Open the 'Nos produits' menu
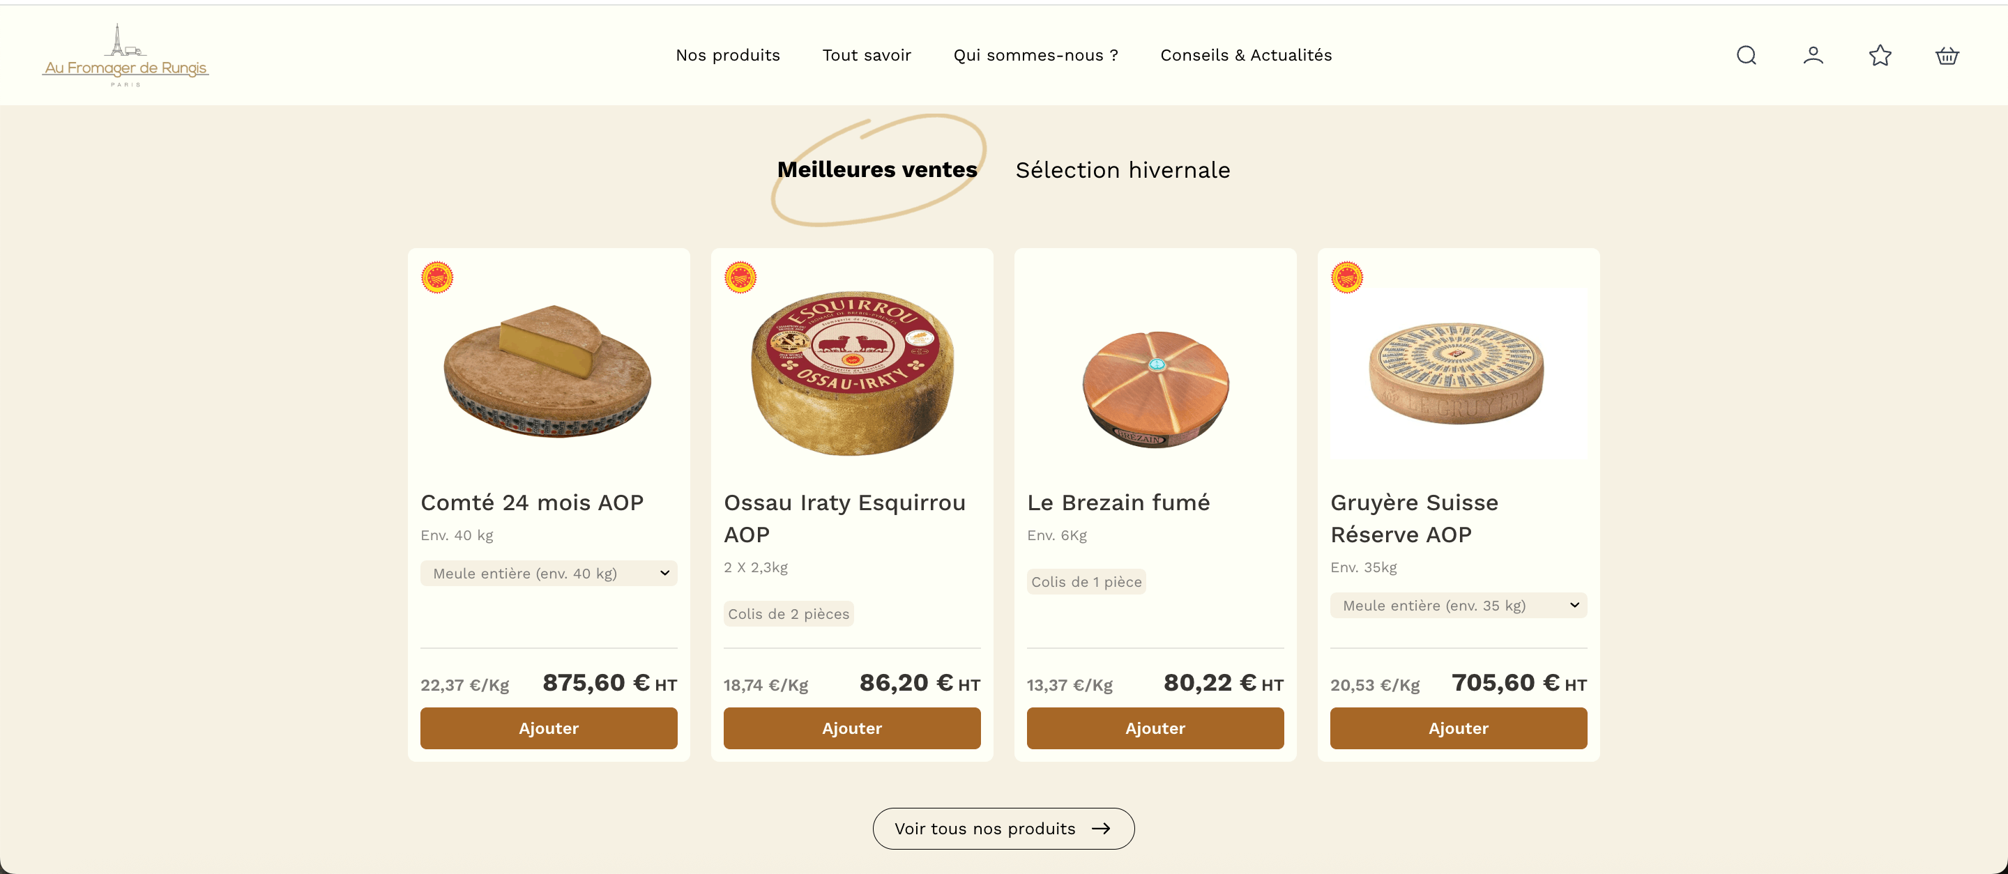 (728, 55)
